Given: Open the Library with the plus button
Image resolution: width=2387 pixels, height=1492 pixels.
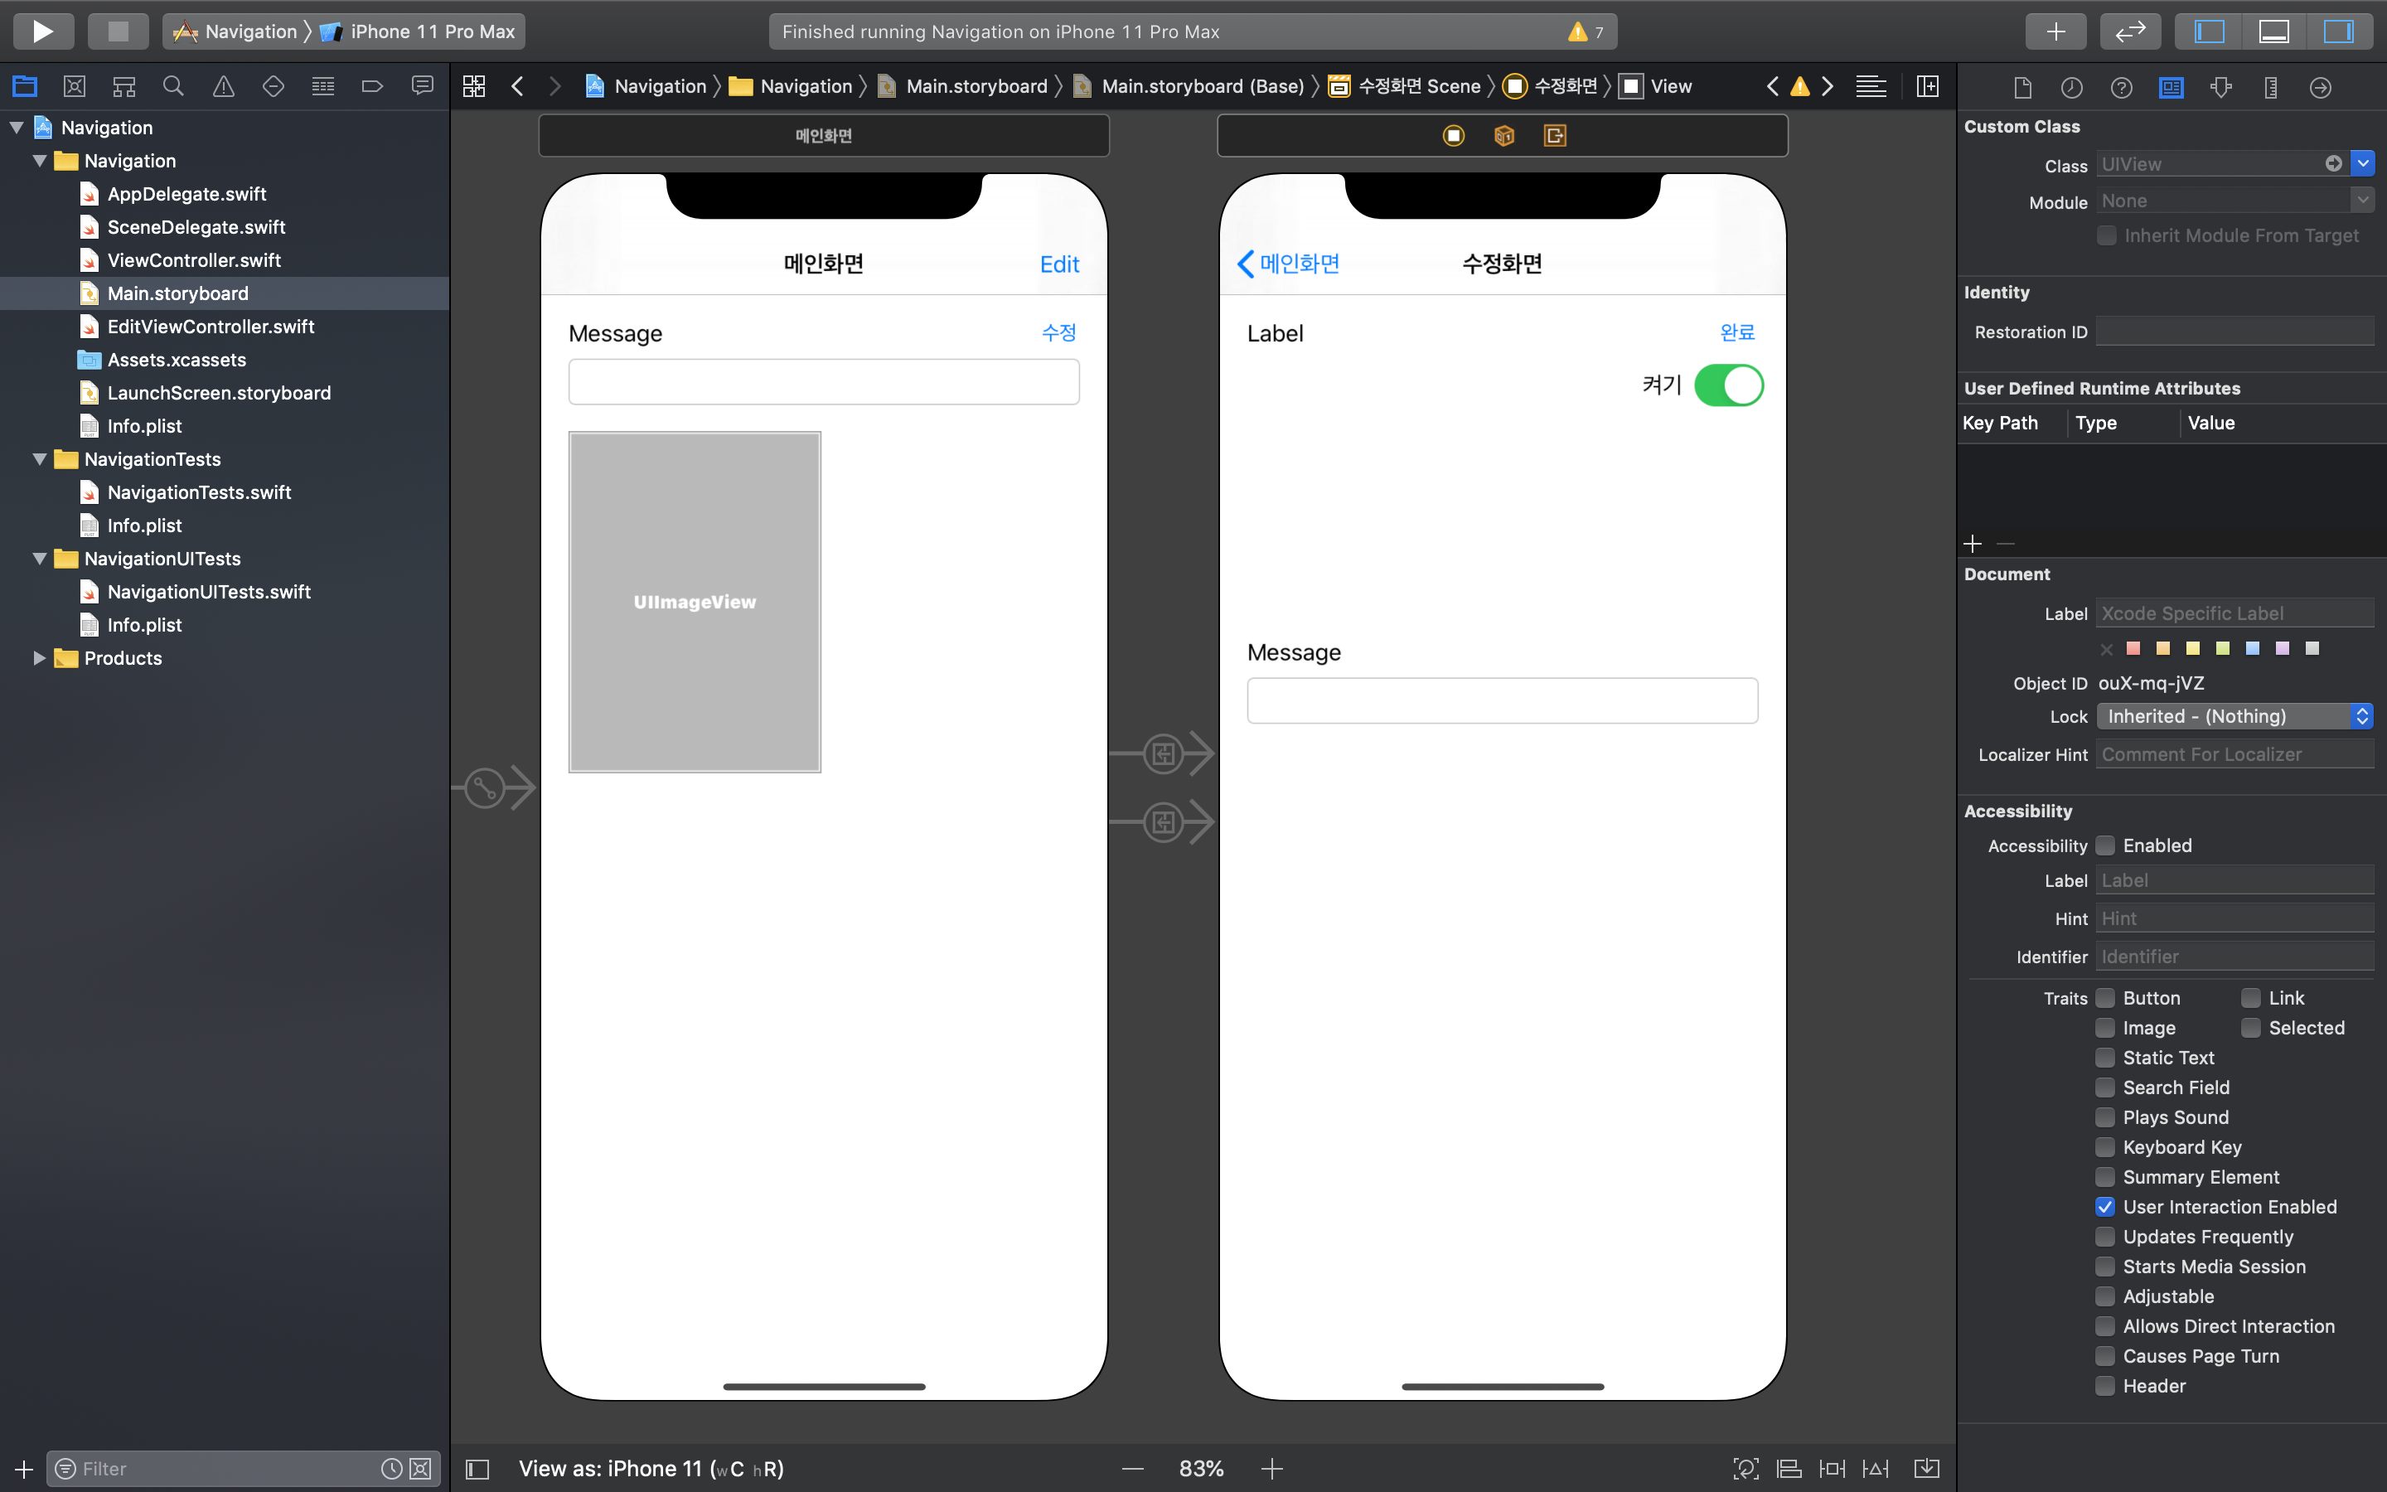Looking at the screenshot, I should pyautogui.click(x=2055, y=31).
